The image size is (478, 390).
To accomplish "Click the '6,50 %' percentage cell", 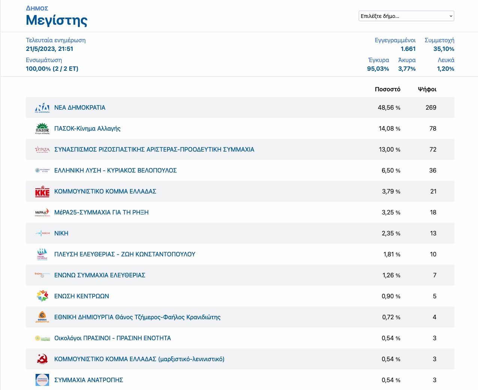I will (391, 170).
